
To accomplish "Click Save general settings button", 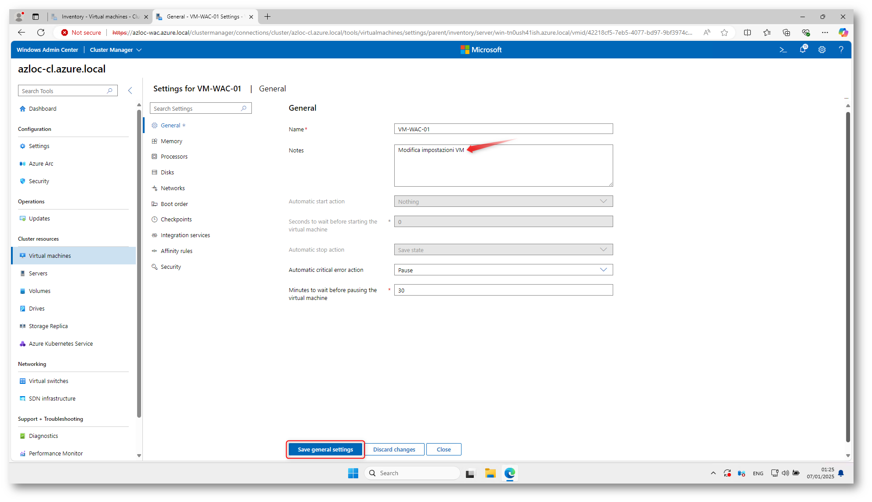I will 325,449.
